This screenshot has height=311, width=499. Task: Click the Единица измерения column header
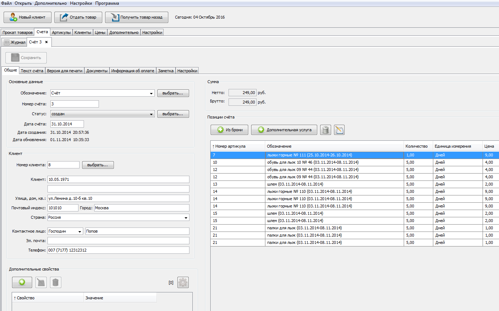tap(458, 146)
